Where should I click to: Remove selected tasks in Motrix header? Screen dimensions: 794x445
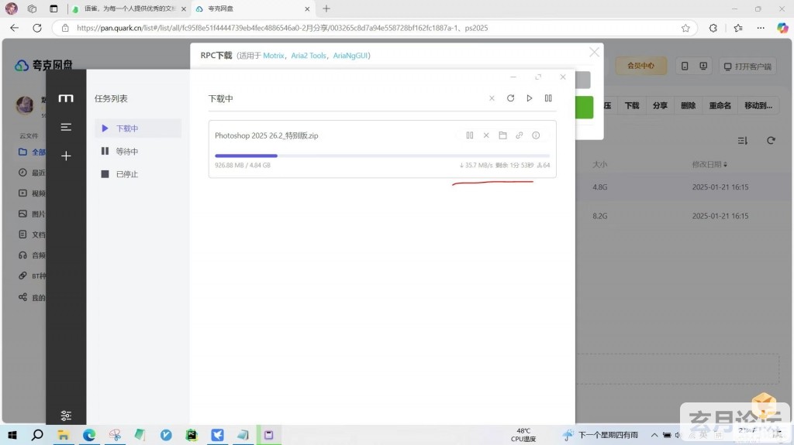(x=492, y=98)
